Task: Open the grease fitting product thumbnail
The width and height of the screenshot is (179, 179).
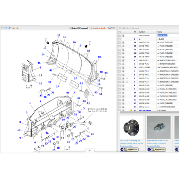Action: click(x=159, y=127)
